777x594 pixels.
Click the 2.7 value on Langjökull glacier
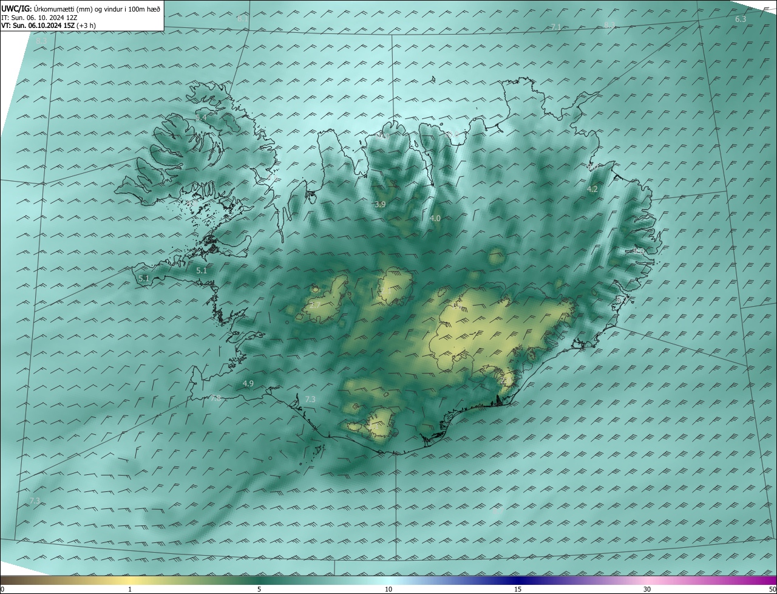(x=315, y=306)
